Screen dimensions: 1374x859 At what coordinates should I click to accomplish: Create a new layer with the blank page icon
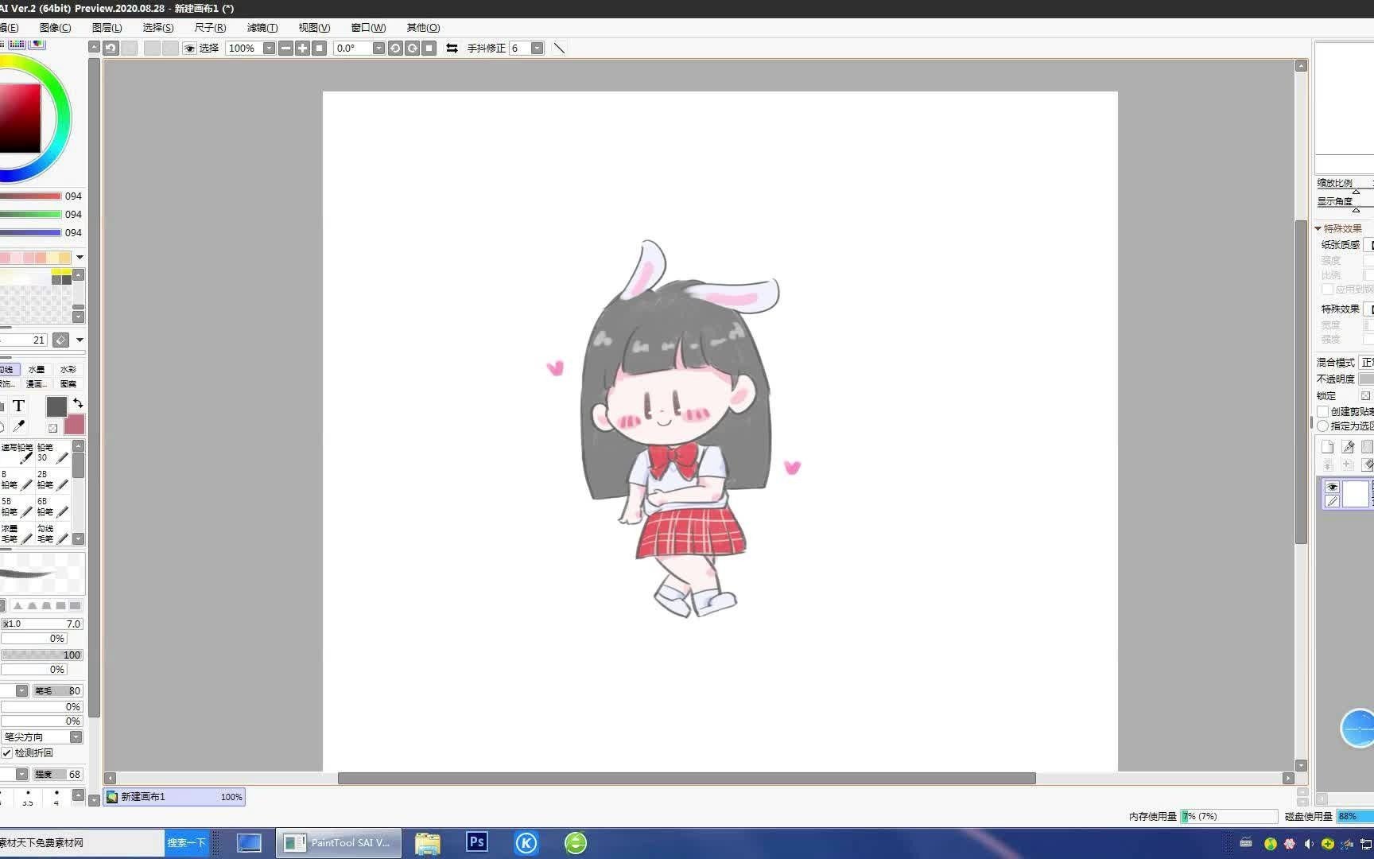click(x=1327, y=447)
